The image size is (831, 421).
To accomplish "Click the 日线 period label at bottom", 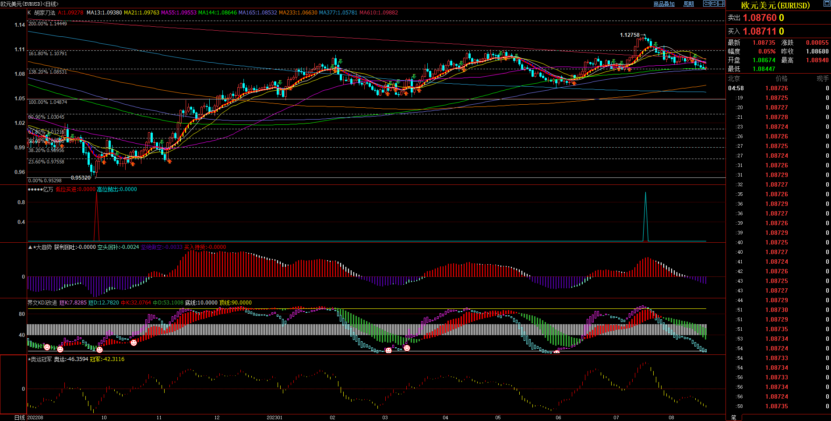I will click(x=20, y=417).
